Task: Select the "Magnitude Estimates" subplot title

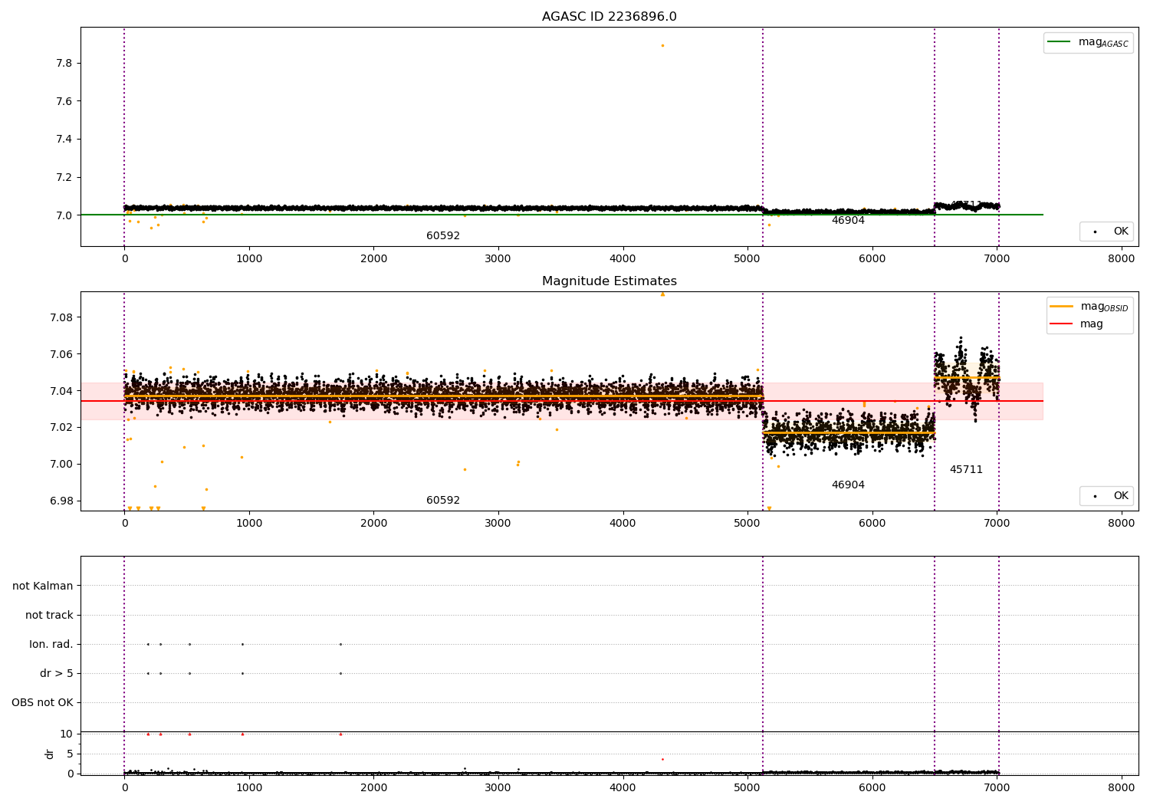Action: click(609, 281)
